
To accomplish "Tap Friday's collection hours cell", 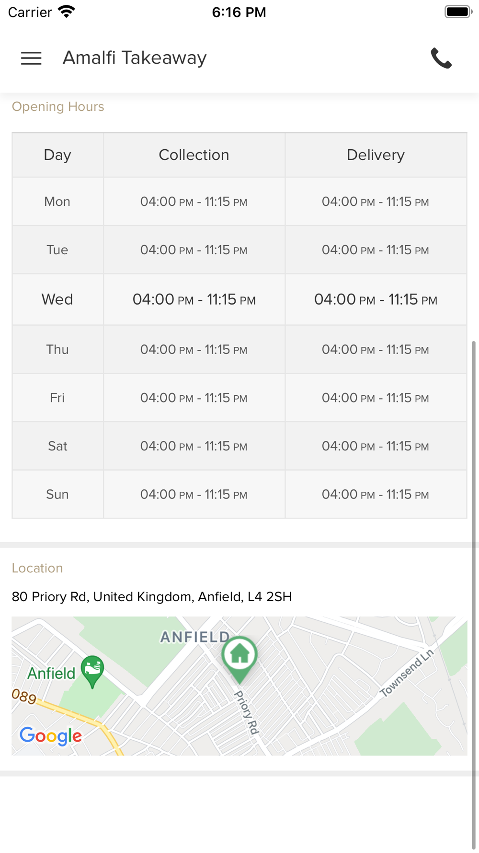I will 194,398.
